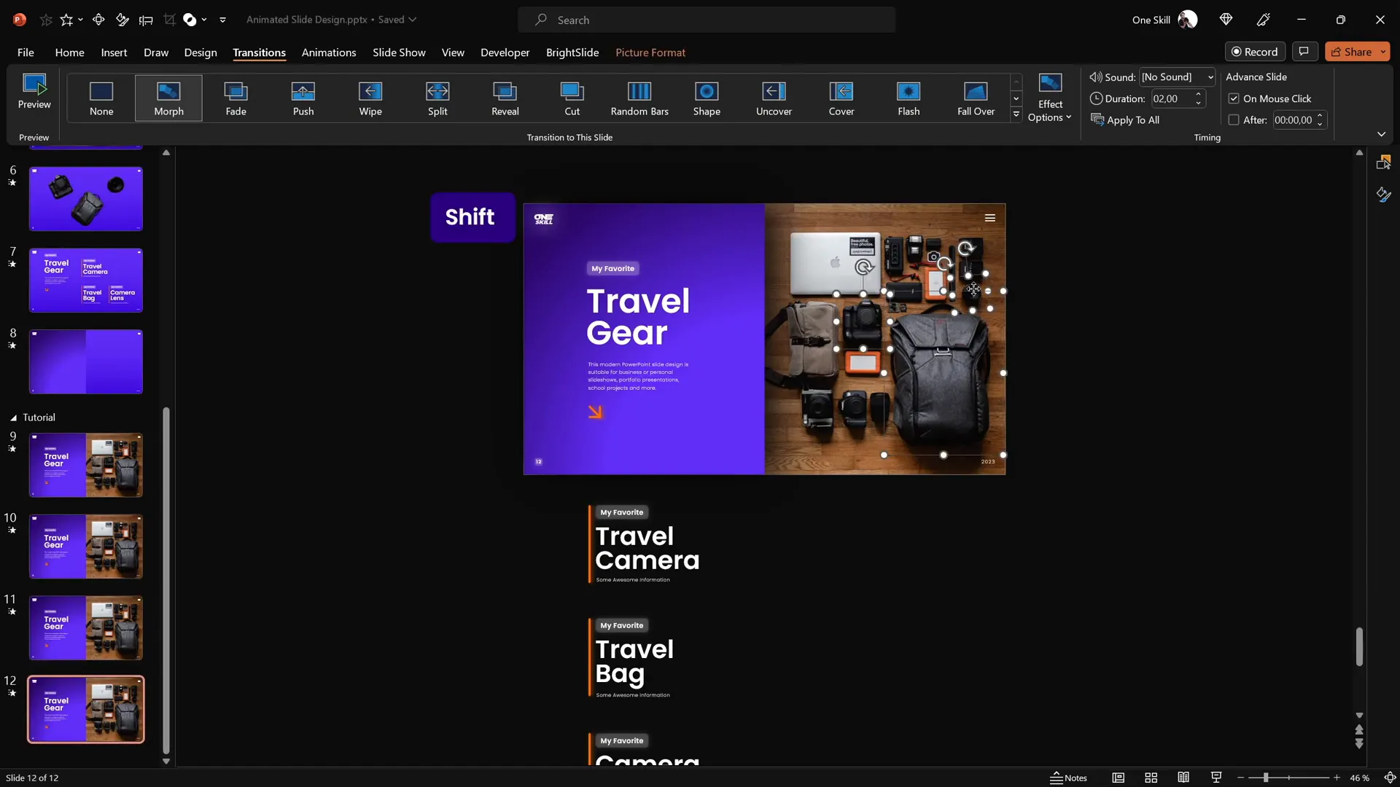1400x787 pixels.
Task: Click the Record button
Action: click(1254, 52)
